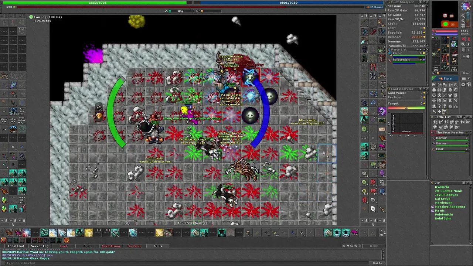Select Kal Kreuk in VIP list
This screenshot has height=266, width=473.
point(442,199)
